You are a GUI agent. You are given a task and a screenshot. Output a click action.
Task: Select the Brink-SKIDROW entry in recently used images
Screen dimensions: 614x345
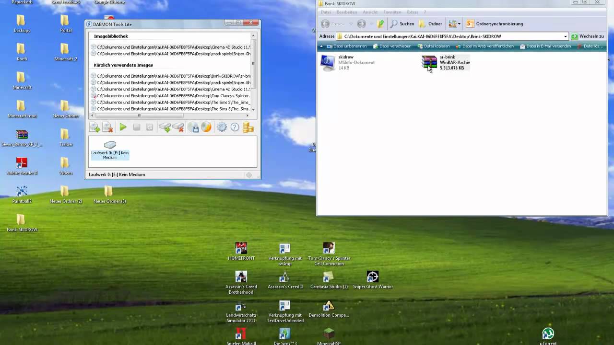point(171,76)
